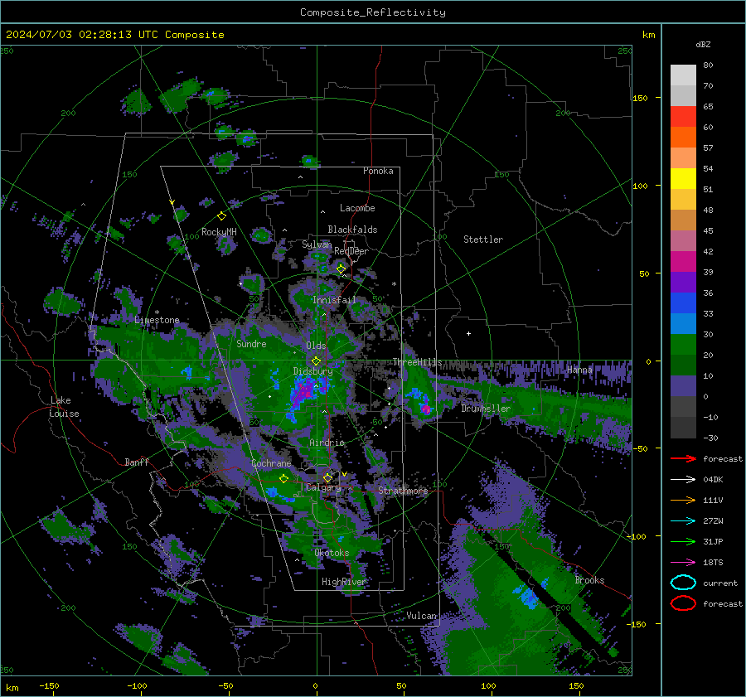Click the orange 57-60 dBZ color swatch

point(683,138)
